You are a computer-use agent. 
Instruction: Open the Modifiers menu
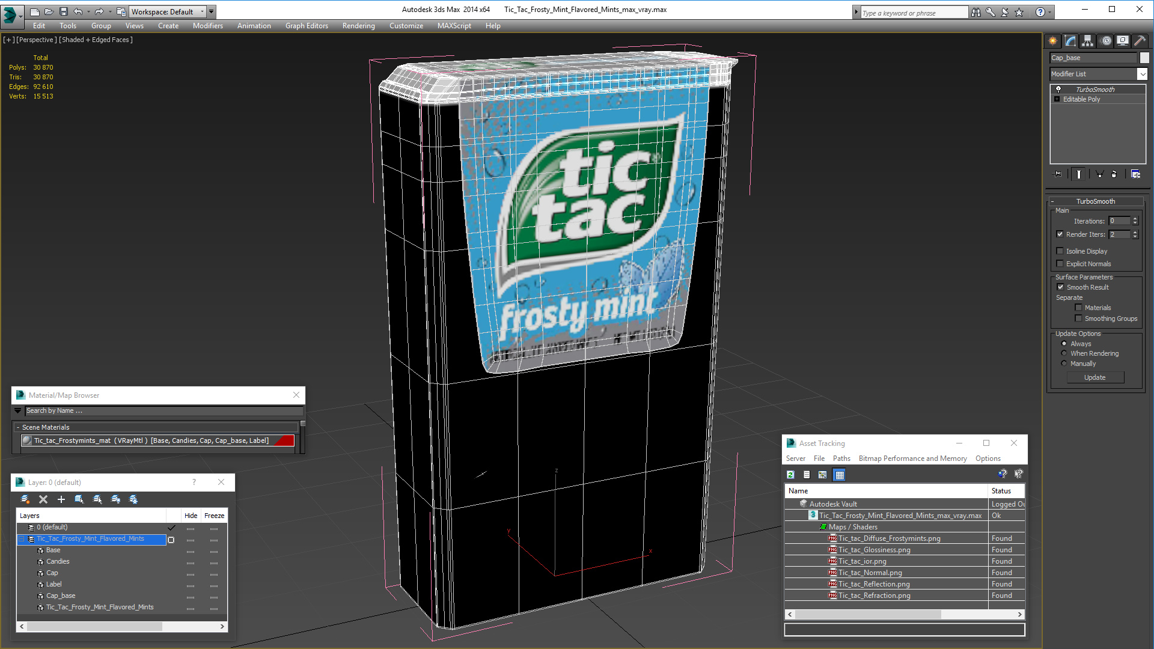(x=208, y=26)
